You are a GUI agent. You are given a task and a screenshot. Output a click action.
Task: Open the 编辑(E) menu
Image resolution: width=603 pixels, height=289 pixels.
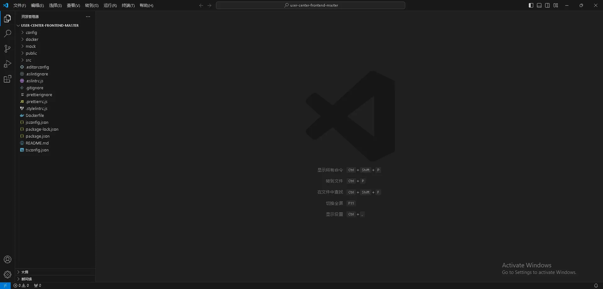[x=37, y=5]
